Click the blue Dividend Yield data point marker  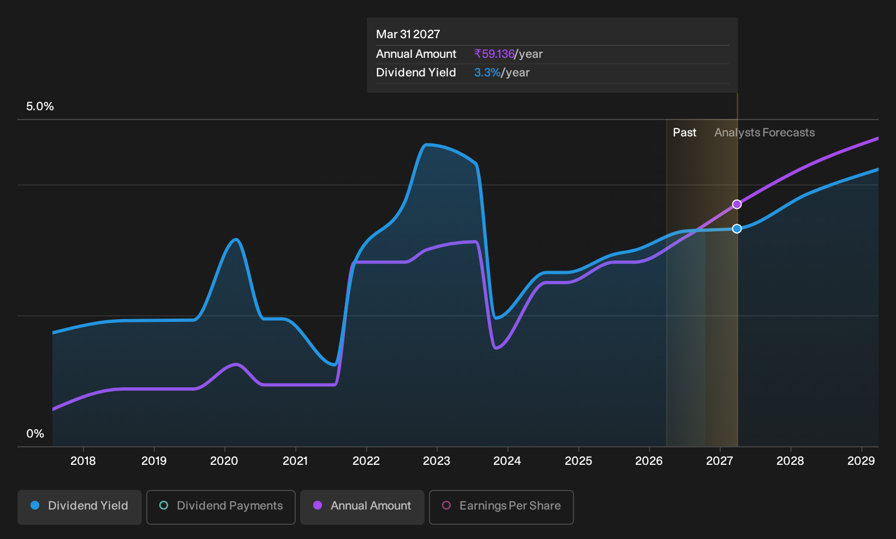[x=737, y=229]
